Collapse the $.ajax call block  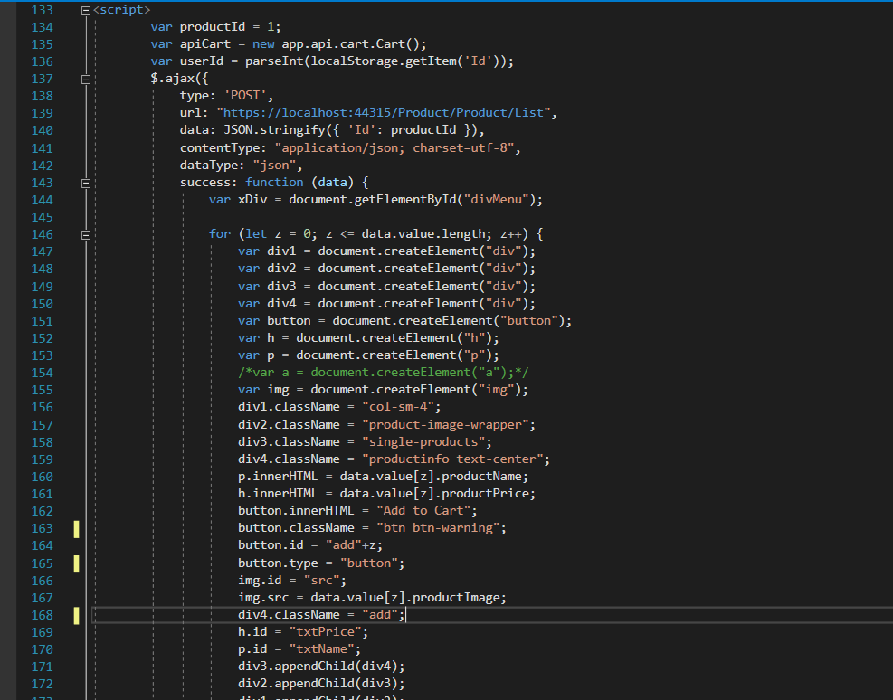pos(86,80)
